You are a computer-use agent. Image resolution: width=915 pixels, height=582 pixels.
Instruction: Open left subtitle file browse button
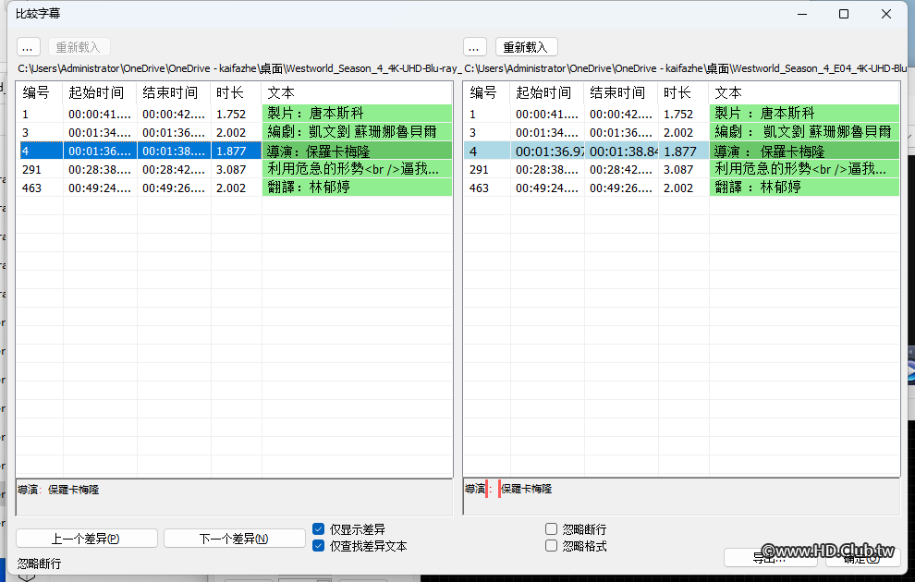tap(28, 47)
